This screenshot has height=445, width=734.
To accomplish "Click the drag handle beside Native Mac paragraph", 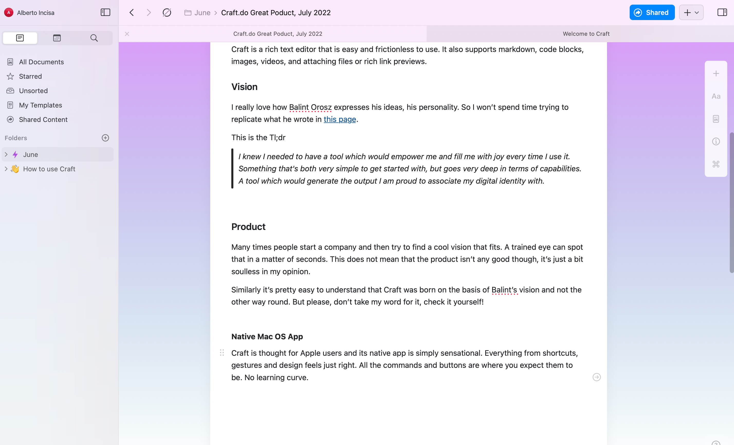I will click(222, 353).
